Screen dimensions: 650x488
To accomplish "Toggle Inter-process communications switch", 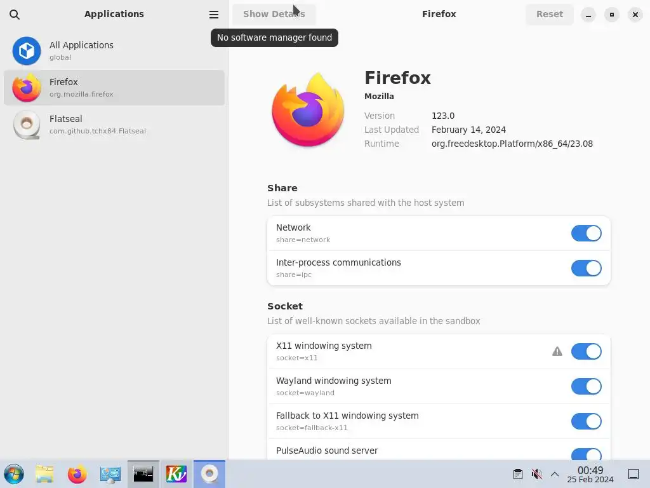I will tap(586, 268).
